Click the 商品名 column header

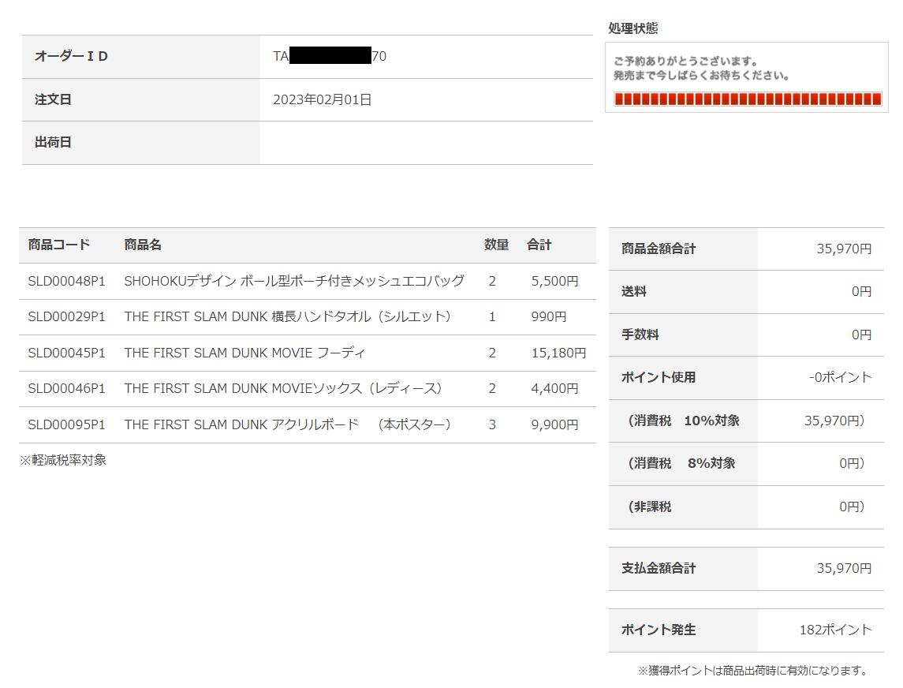(x=143, y=245)
